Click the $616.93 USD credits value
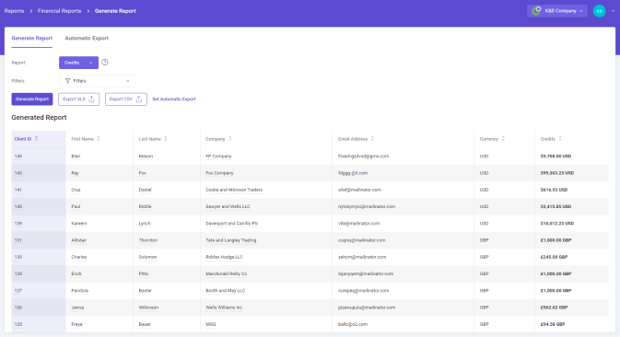620x337 pixels. (554, 190)
